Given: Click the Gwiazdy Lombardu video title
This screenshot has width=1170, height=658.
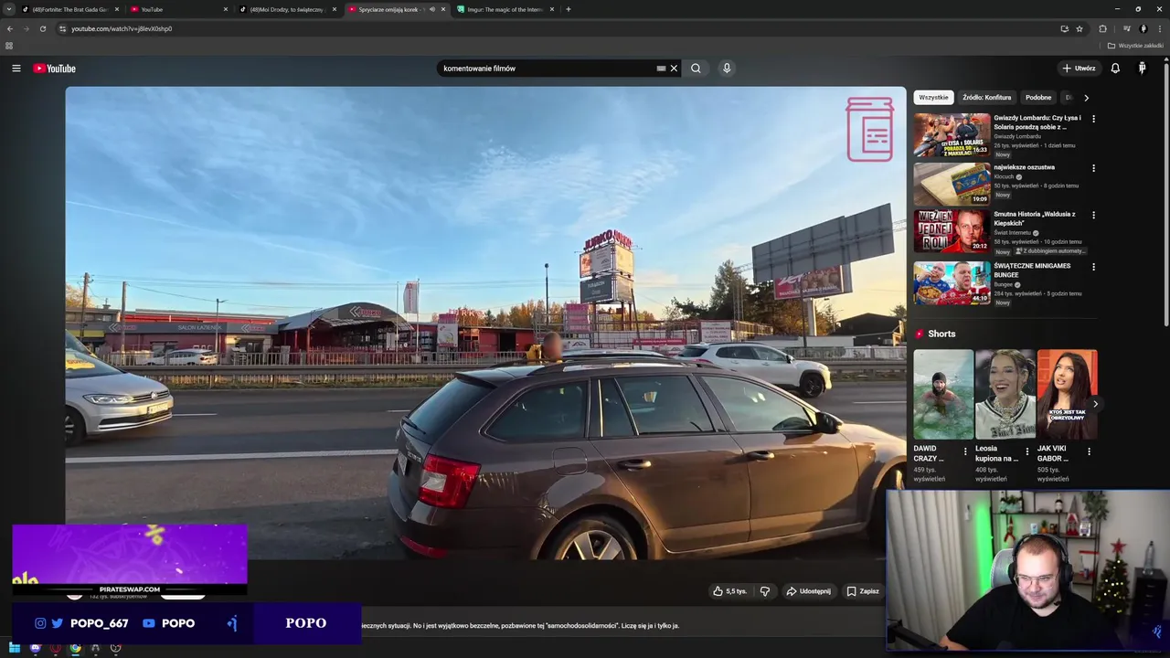Looking at the screenshot, I should (1037, 122).
